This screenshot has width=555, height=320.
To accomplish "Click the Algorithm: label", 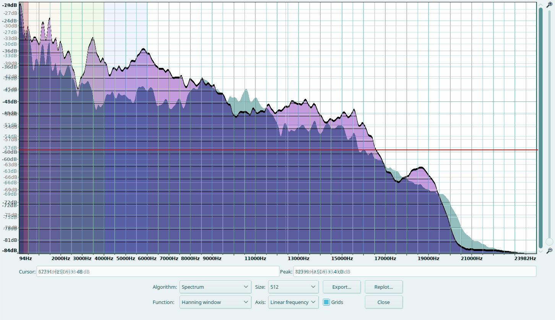I will click(x=164, y=287).
